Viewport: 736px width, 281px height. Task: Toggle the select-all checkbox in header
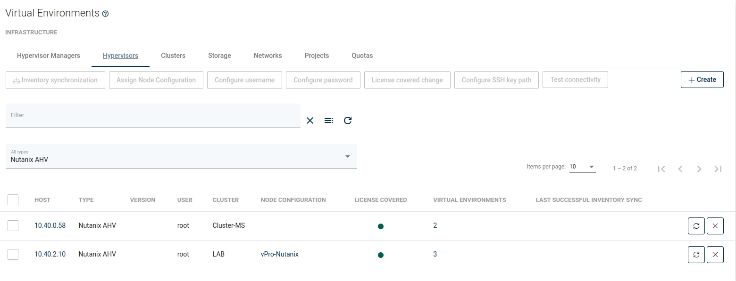pyautogui.click(x=13, y=200)
